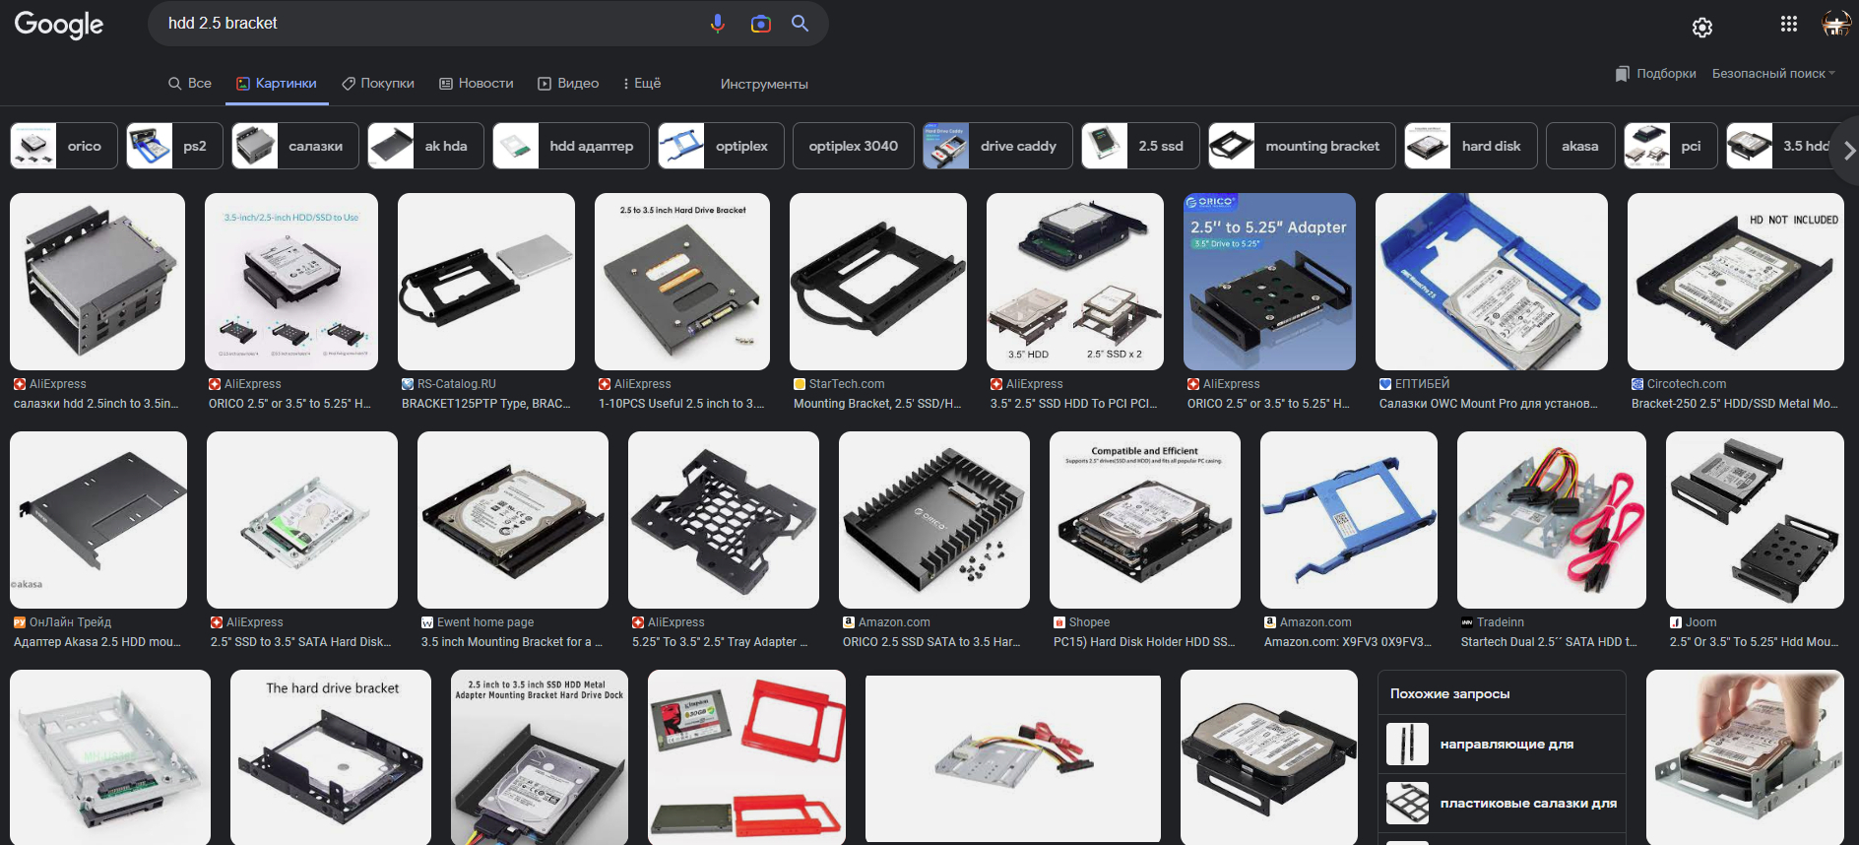Apply the hard disk chip
Image resolution: width=1859 pixels, height=845 pixels.
[x=1471, y=146]
